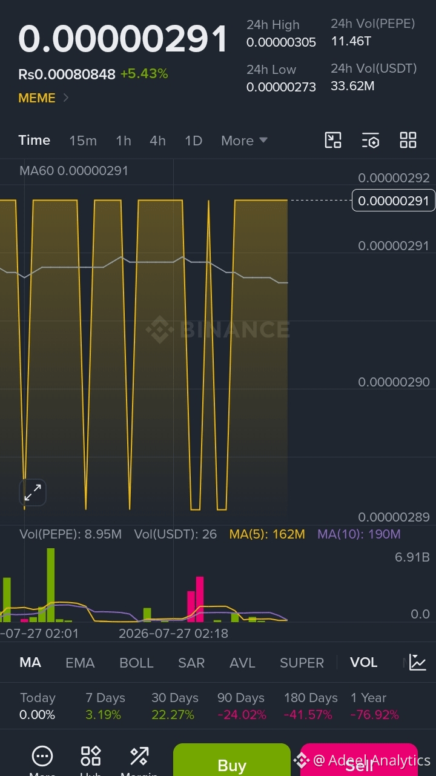Tap the 30 Days 22.27% performance
436x776 pixels.
coord(175,706)
